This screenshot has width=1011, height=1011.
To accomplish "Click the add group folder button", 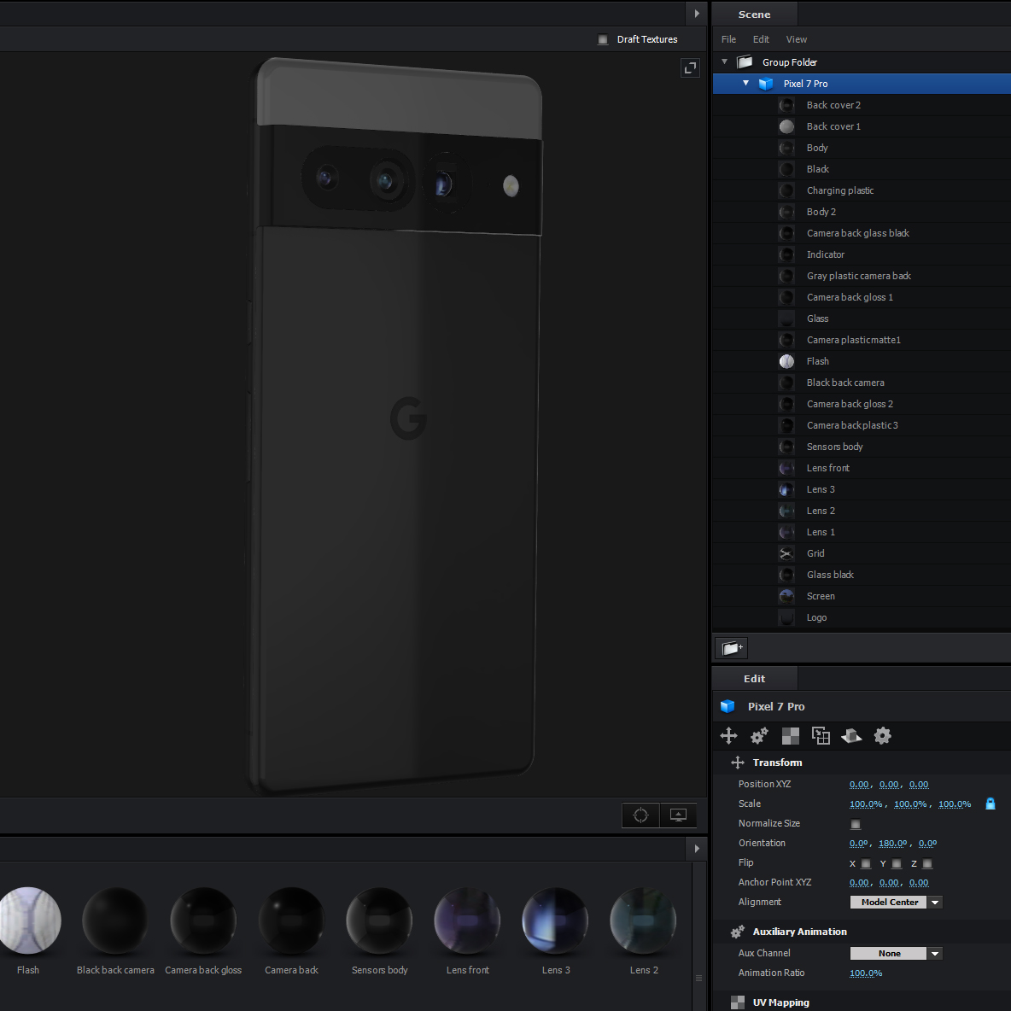I will click(x=732, y=648).
